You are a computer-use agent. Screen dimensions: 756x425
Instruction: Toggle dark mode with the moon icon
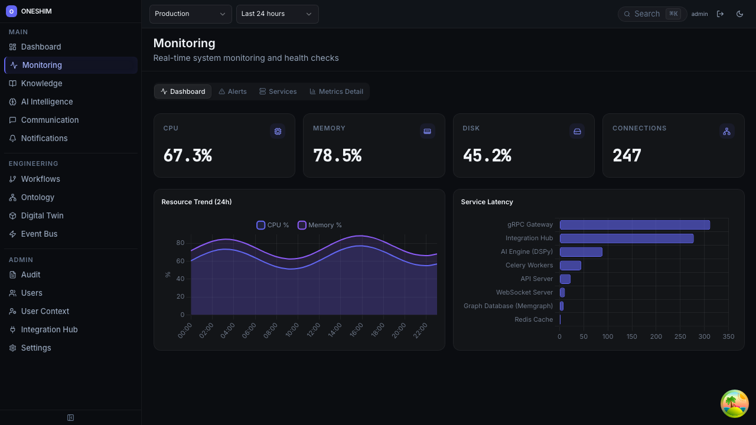(x=739, y=14)
